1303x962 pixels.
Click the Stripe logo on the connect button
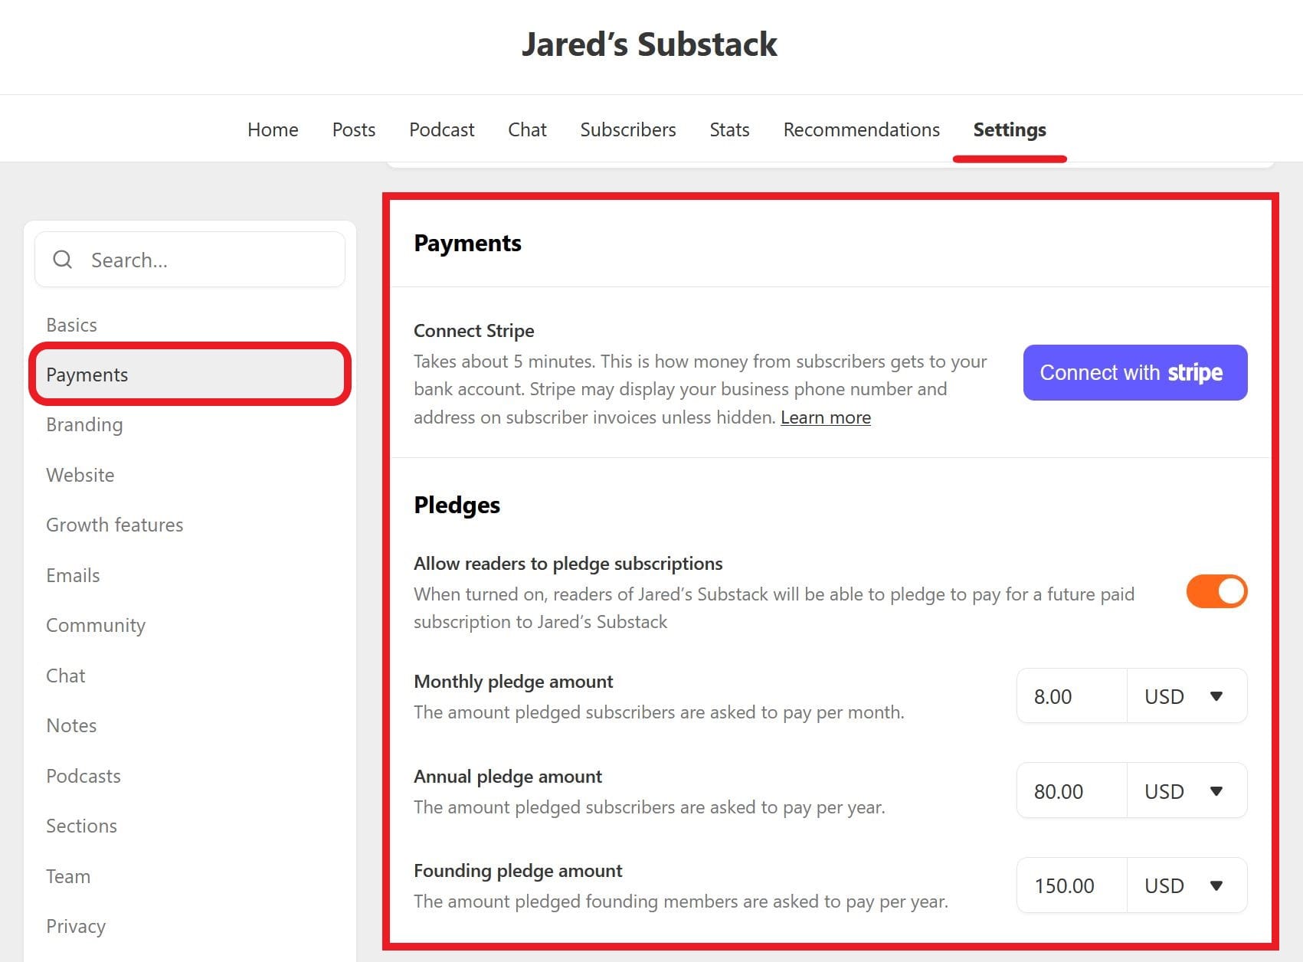coord(1196,373)
